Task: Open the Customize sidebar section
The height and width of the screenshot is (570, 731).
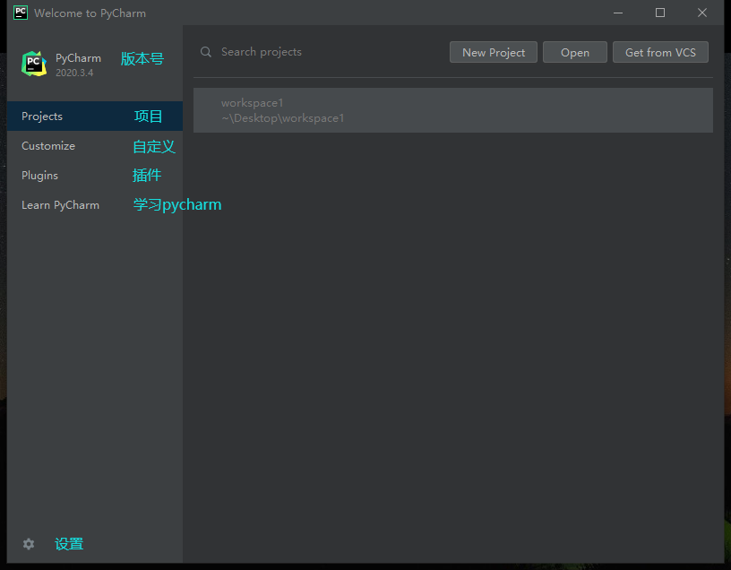Action: pyautogui.click(x=47, y=145)
